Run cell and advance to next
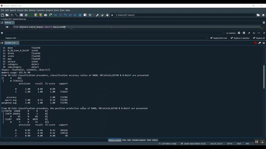Screen dimensions: 266x149 tap(41, 15)
